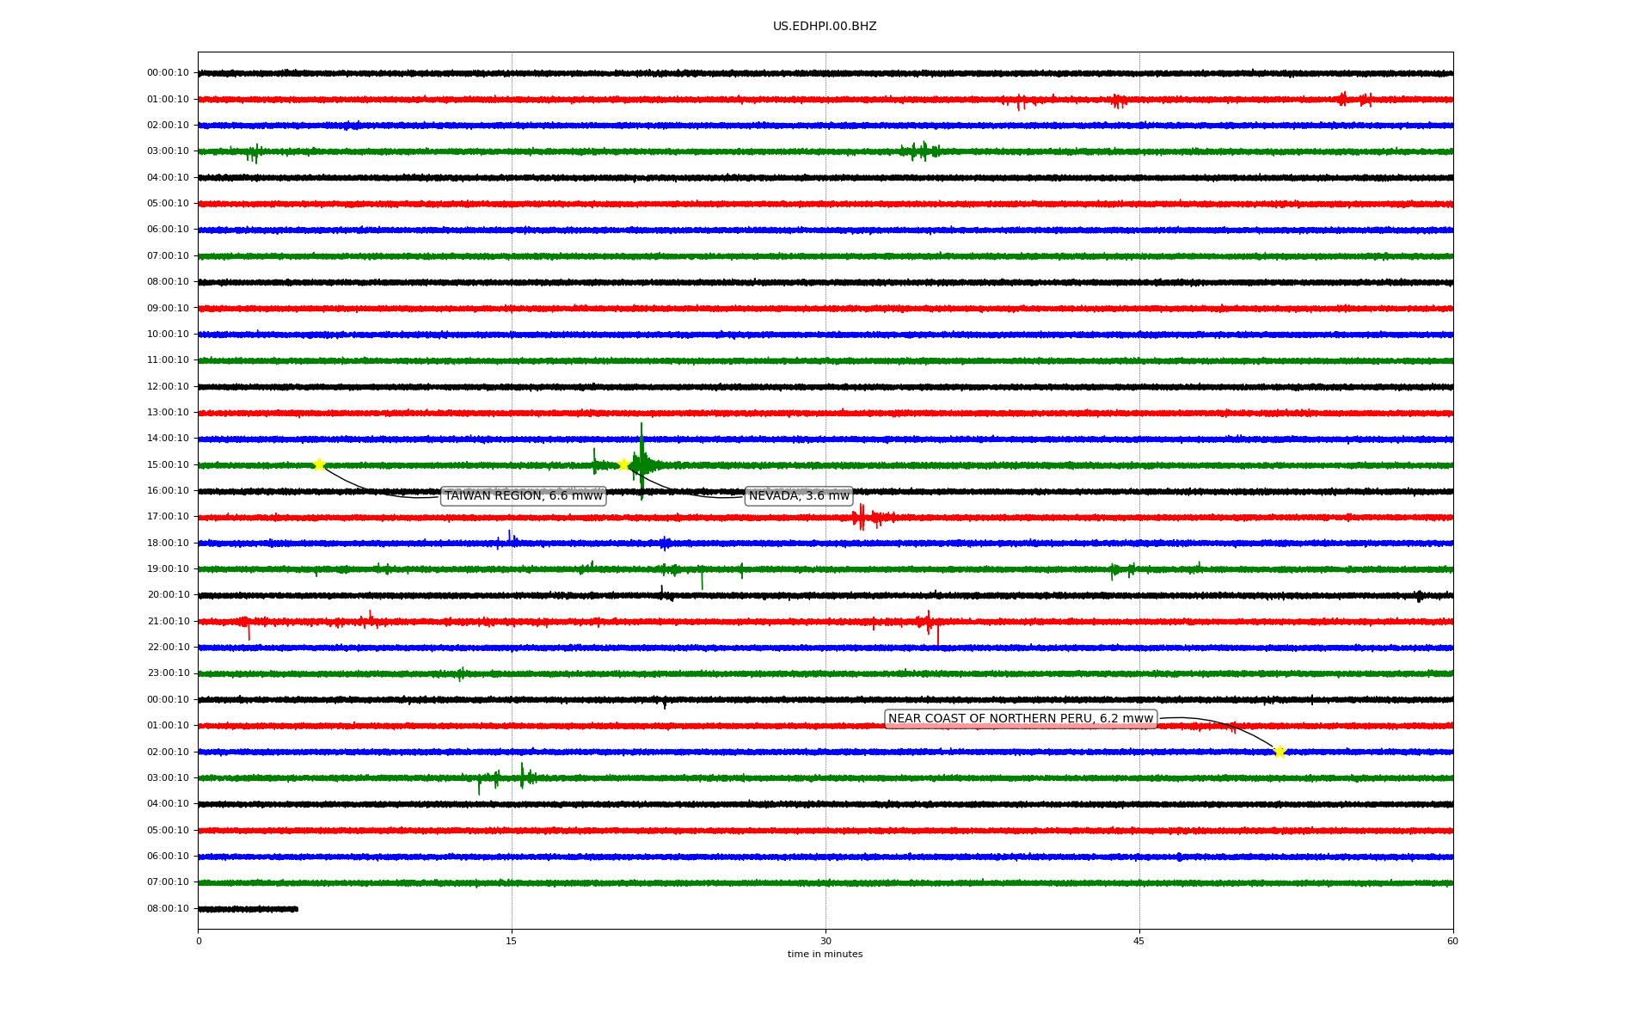This screenshot has width=1651, height=1032.
Task: Click the x-axis tick labeled 30
Action: (x=825, y=941)
